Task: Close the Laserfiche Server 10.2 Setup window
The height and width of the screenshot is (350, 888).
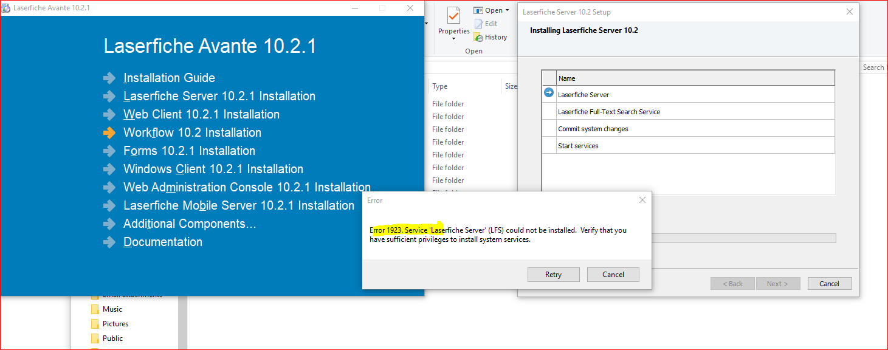Action: [850, 12]
